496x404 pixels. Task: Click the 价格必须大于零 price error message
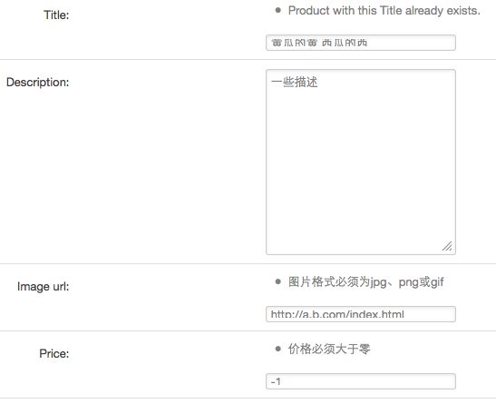(329, 350)
